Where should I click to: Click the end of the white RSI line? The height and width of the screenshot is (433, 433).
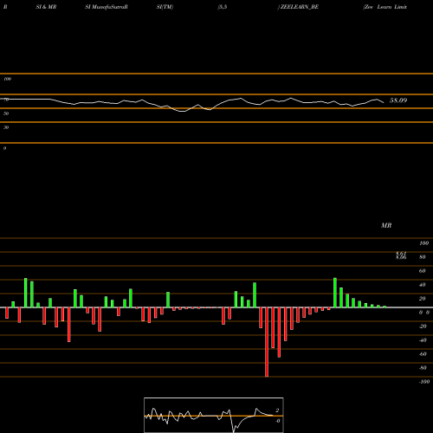coord(384,102)
